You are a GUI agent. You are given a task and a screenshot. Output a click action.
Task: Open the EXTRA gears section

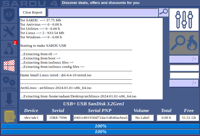[x=9, y=83]
